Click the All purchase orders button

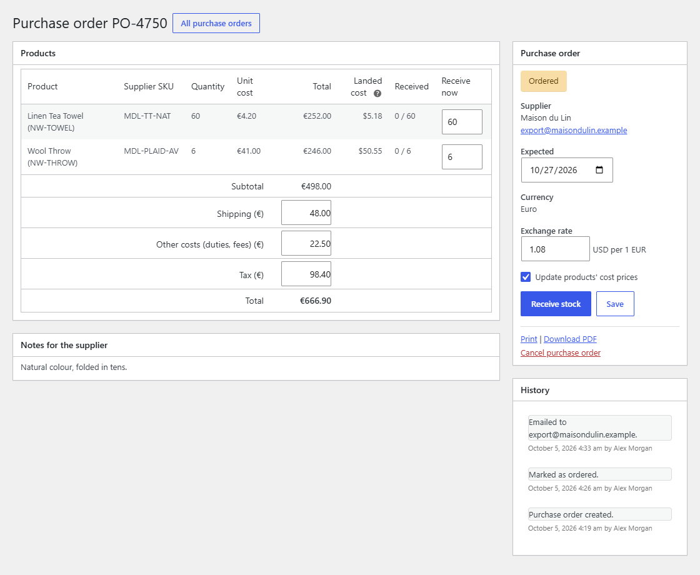coord(216,23)
